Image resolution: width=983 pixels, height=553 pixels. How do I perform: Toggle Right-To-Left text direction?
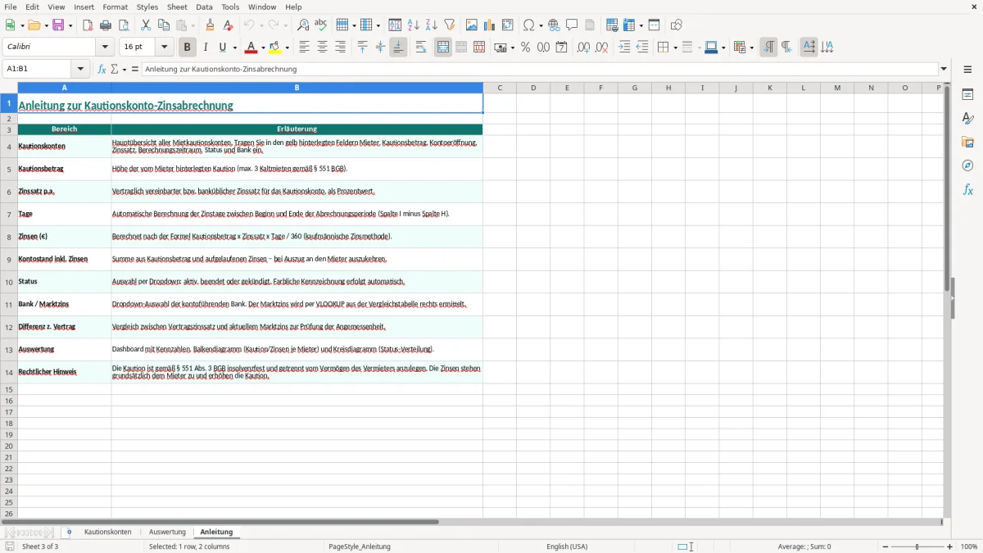point(786,48)
